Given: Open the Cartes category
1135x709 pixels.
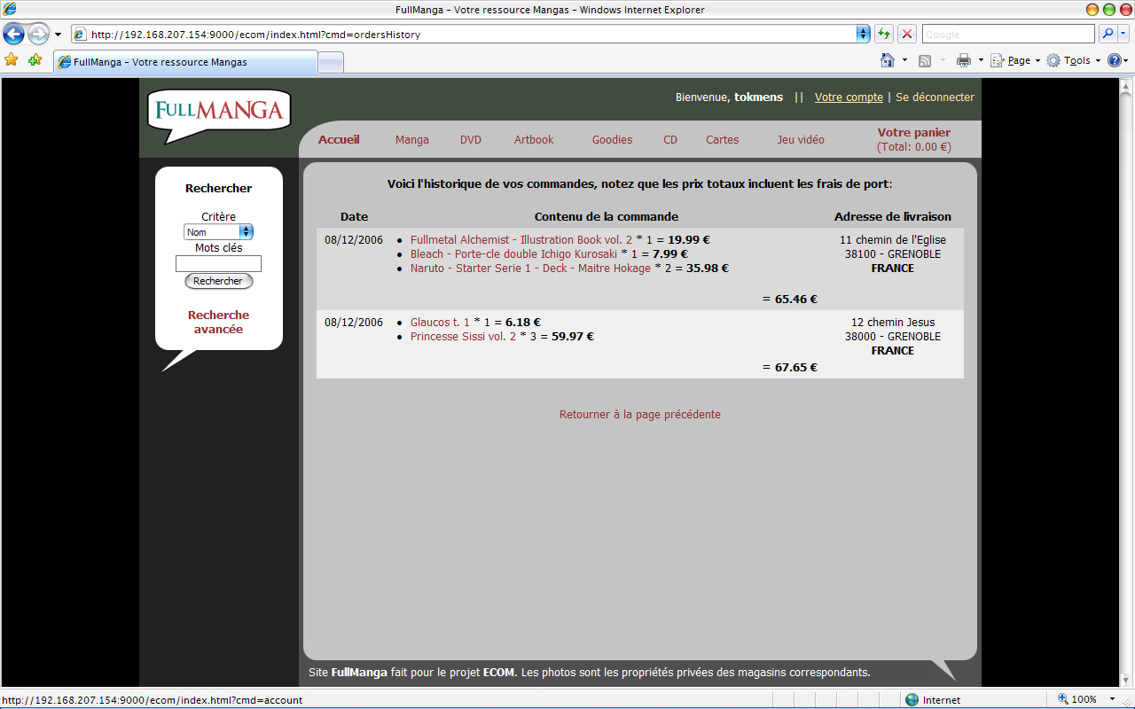Looking at the screenshot, I should point(723,139).
